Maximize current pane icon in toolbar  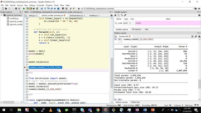63,8
